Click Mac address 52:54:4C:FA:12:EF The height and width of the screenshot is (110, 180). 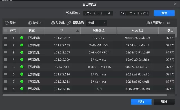[x=138, y=52]
